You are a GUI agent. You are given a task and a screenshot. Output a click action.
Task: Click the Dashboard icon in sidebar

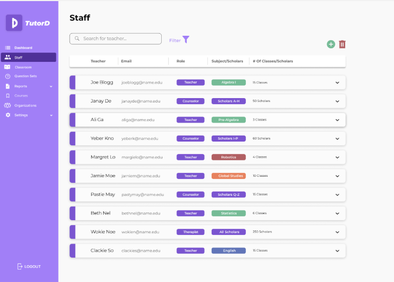point(8,48)
